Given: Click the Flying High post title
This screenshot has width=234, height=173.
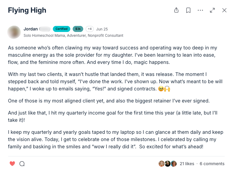Looking at the screenshot, I should coord(27,10).
